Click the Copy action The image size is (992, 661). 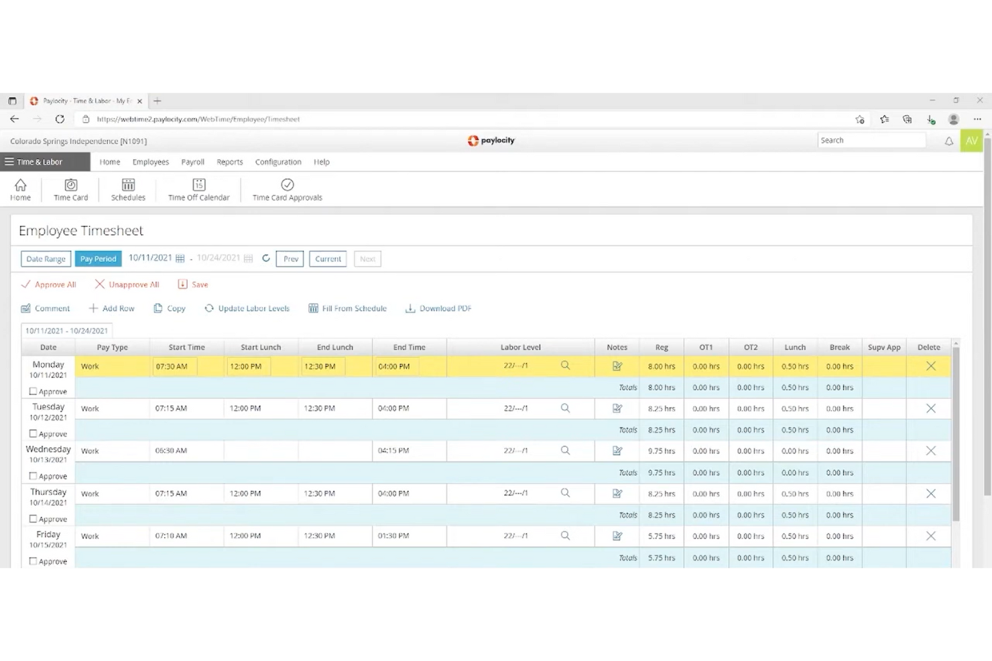pos(170,309)
